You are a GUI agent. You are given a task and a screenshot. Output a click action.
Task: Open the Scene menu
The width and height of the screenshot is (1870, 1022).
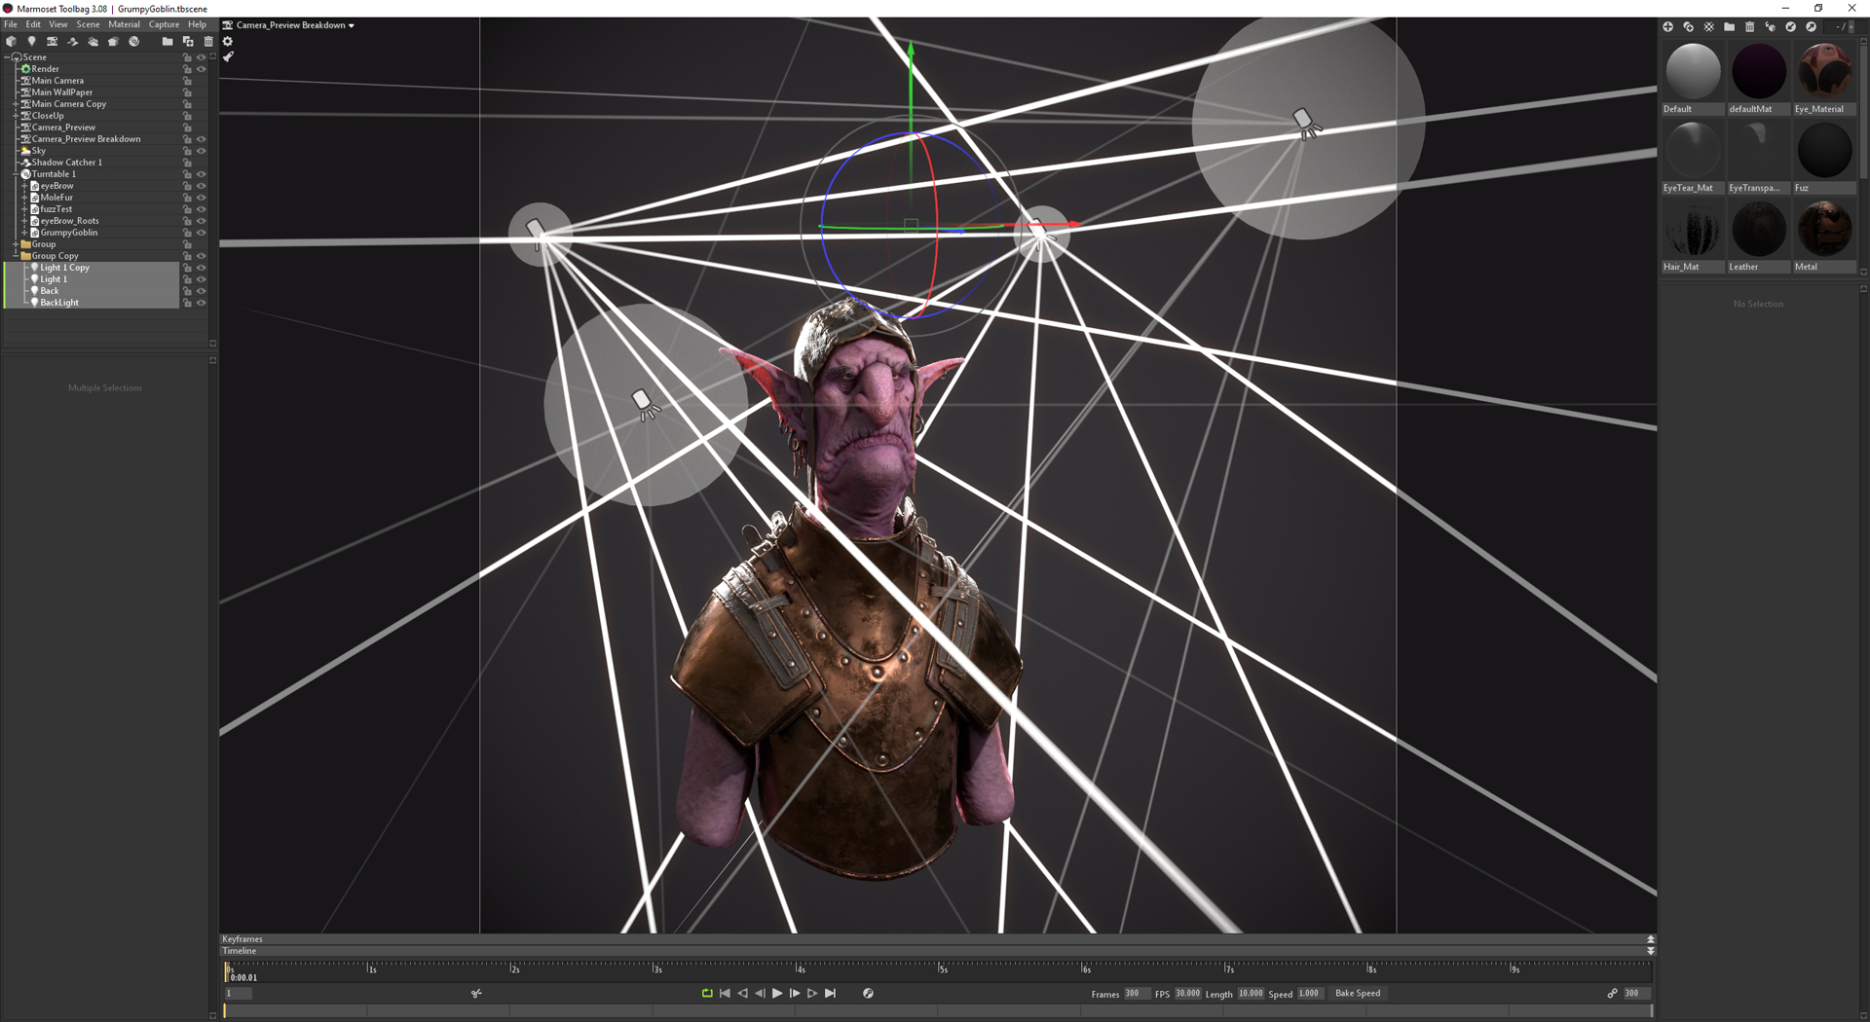click(88, 24)
